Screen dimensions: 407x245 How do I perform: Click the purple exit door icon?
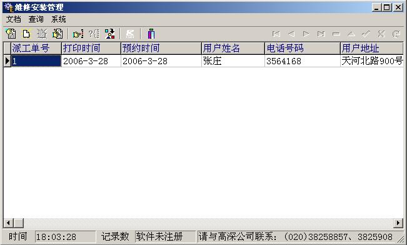coord(151,34)
